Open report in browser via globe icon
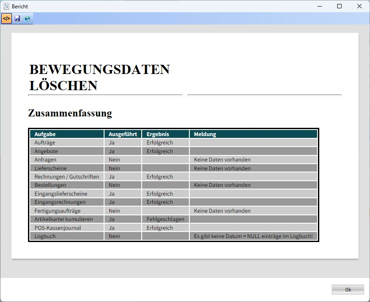The image size is (370, 302). 28,18
